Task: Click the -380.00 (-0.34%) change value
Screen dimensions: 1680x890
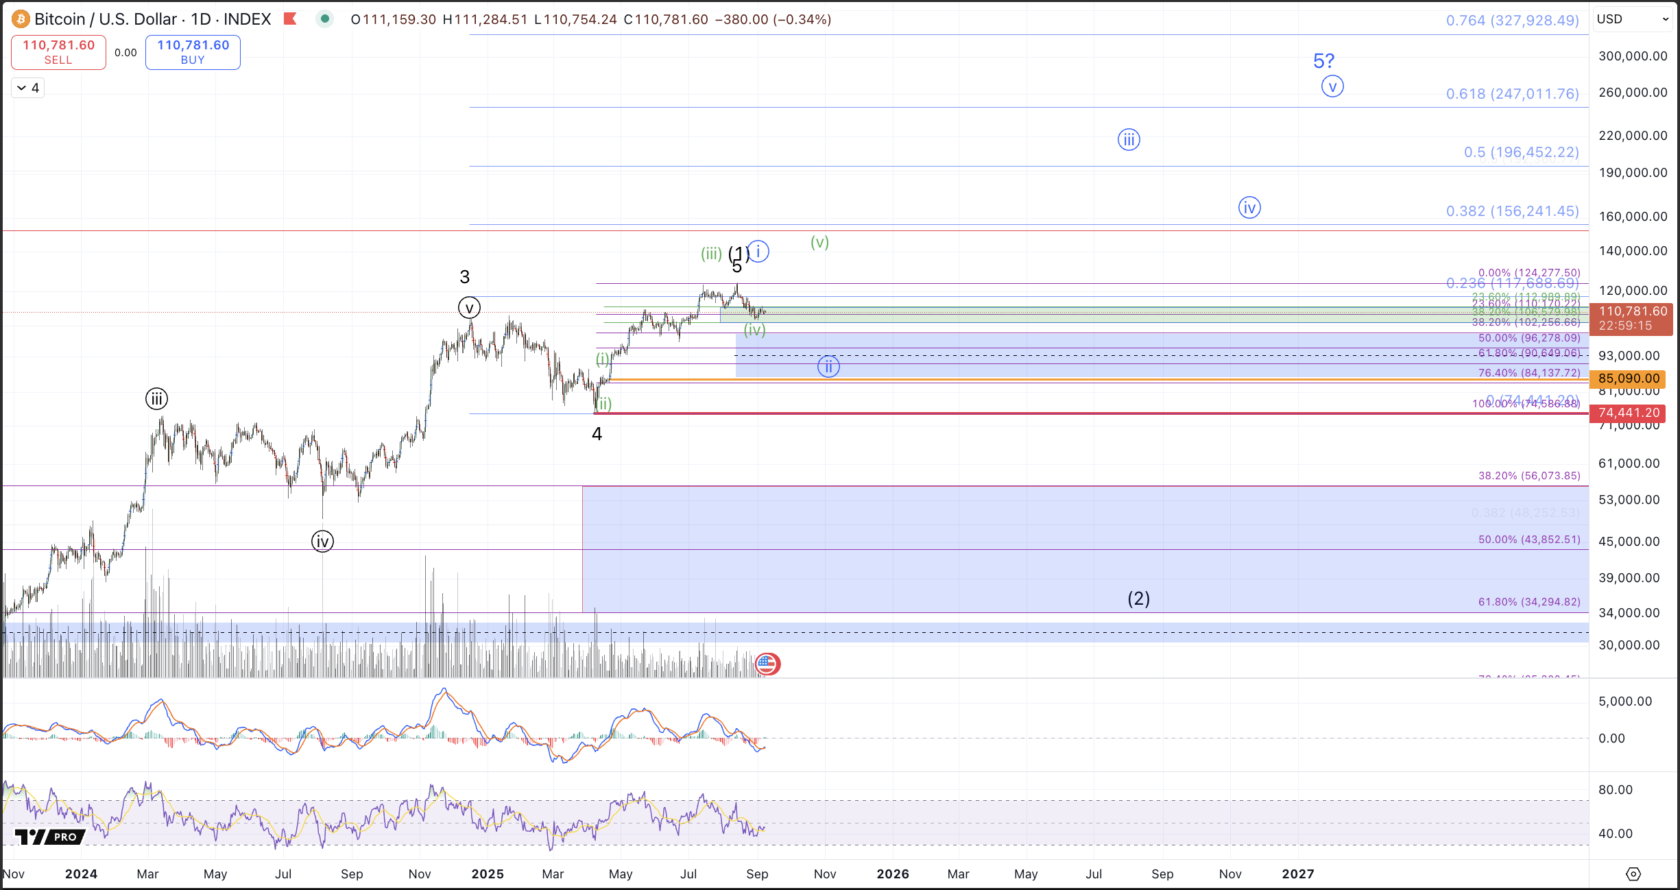Action: click(773, 19)
